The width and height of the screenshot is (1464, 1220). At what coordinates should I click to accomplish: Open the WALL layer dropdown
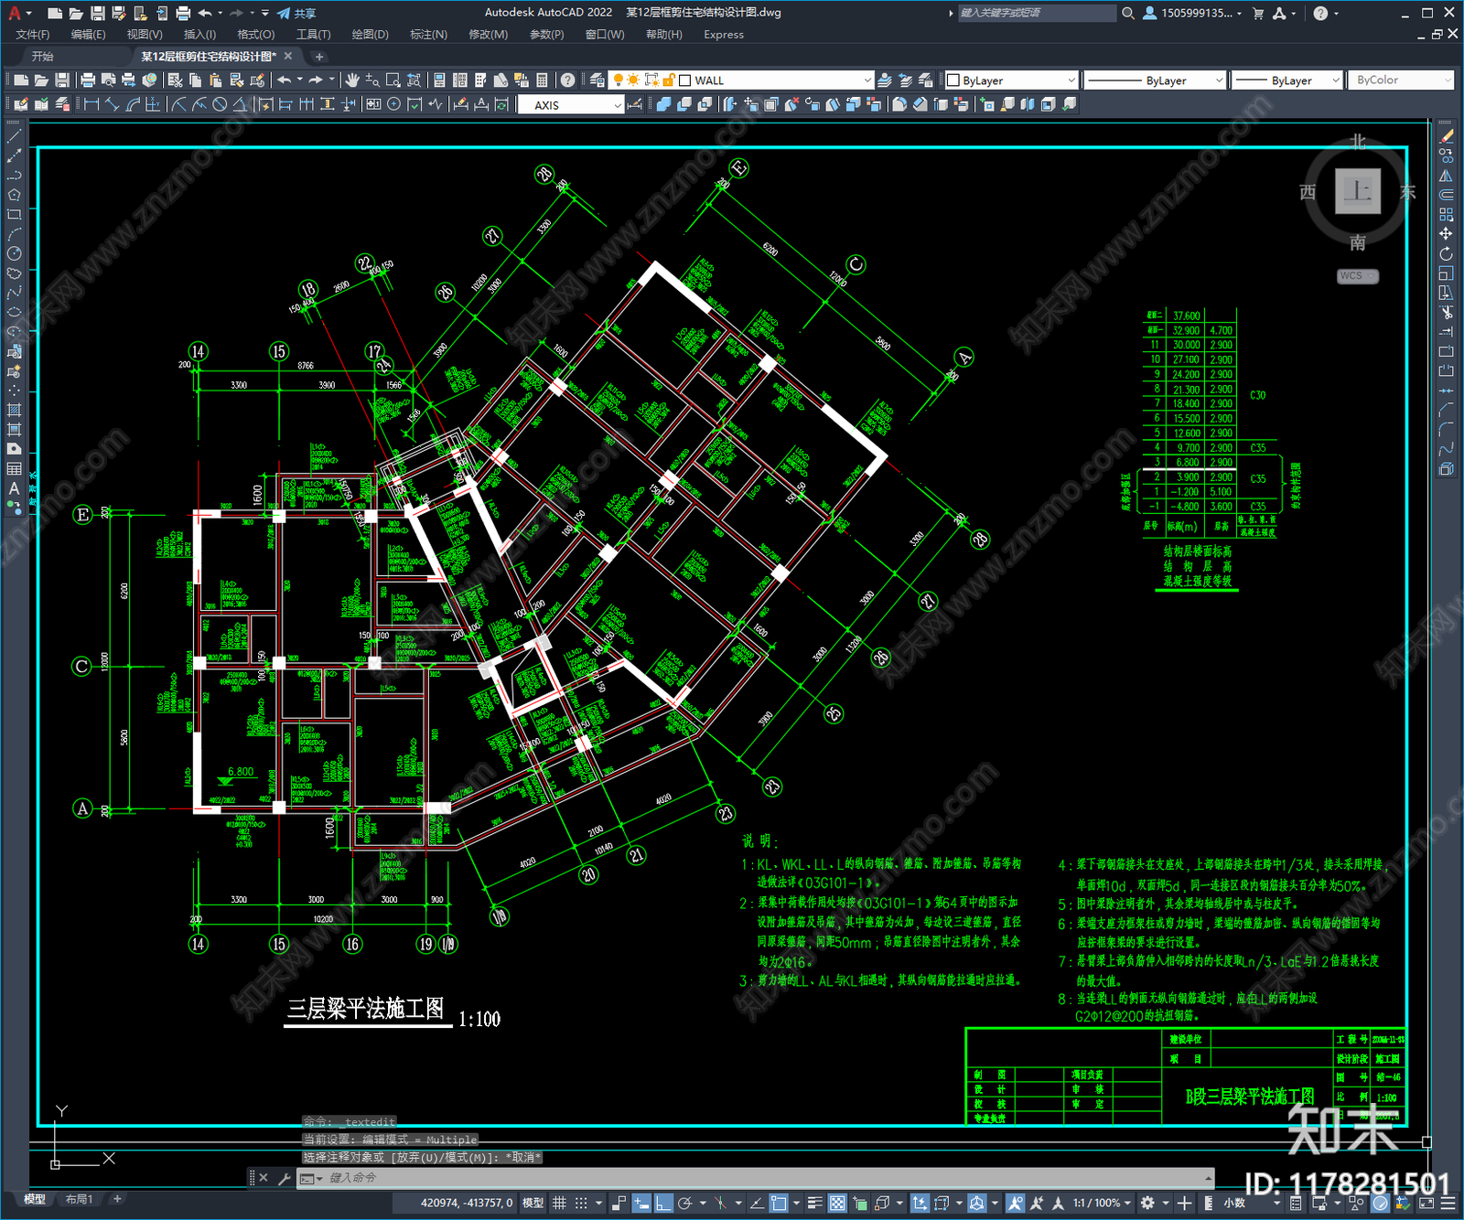tap(867, 80)
